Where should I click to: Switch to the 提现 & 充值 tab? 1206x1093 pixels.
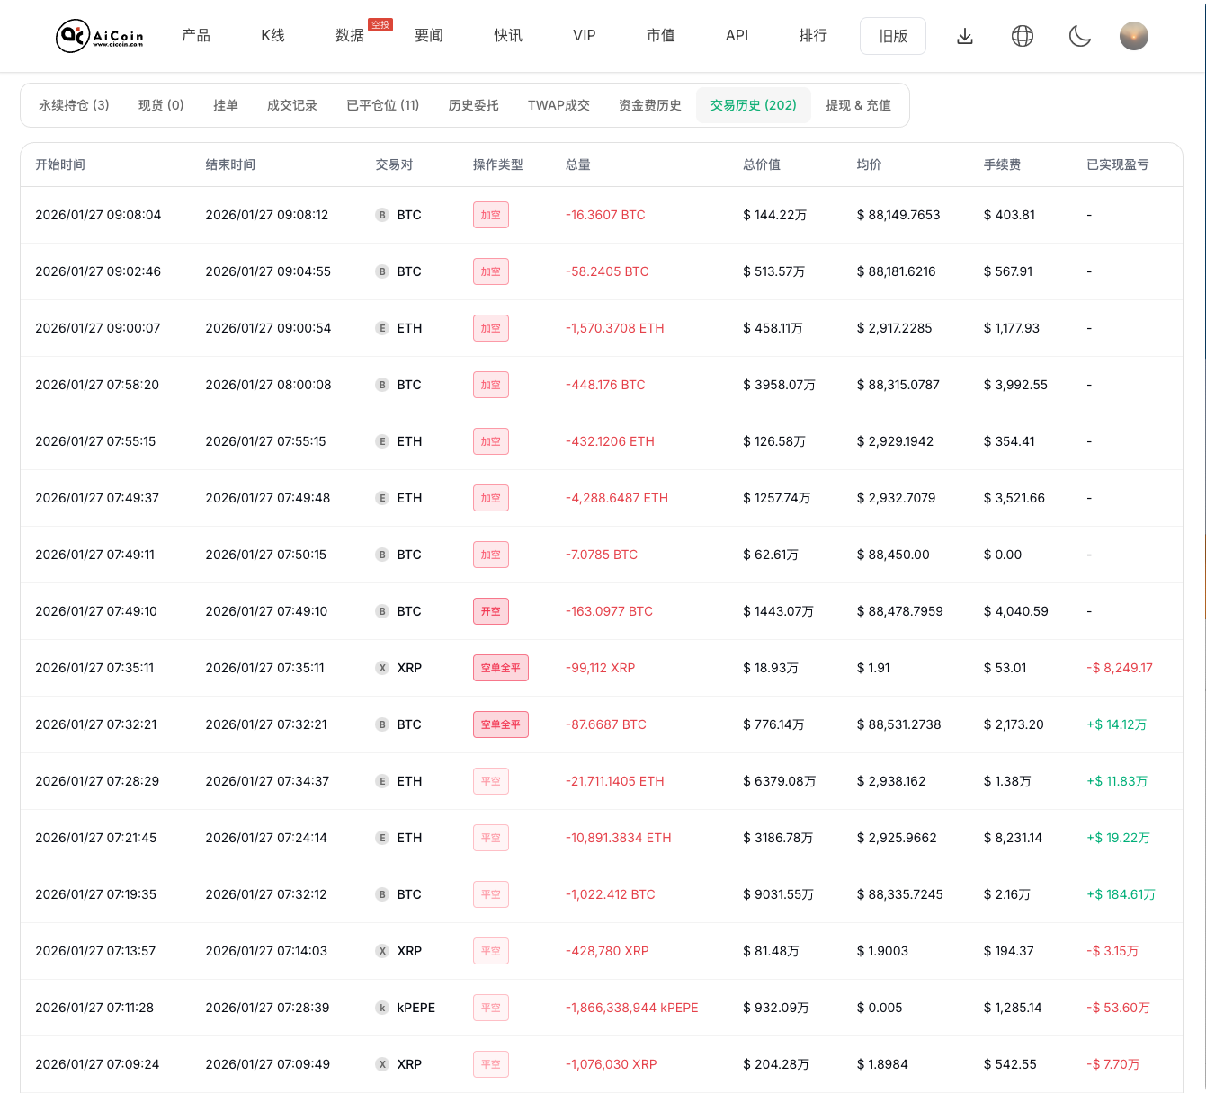pos(859,105)
